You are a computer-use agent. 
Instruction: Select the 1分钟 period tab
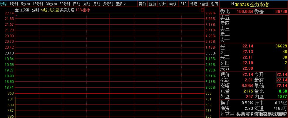14,4
